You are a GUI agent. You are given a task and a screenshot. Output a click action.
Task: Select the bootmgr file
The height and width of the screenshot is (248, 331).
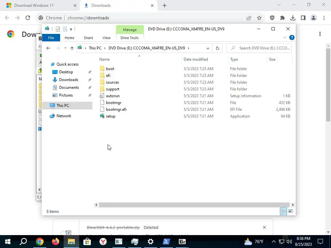[x=113, y=102]
